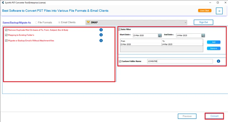Click the Start Date input field
Viewport: 228px width, 122px height.
pyautogui.click(x=145, y=35)
